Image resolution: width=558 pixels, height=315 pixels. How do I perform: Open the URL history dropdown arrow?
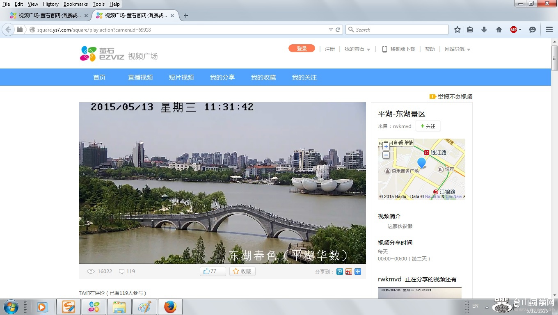[331, 30]
